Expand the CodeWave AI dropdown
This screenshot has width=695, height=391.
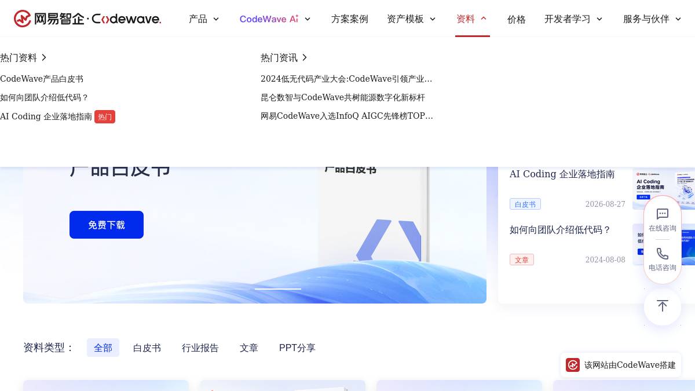point(275,19)
